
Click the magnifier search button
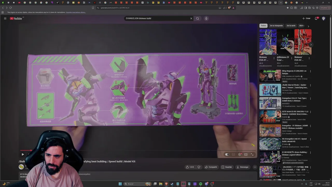click(x=197, y=18)
